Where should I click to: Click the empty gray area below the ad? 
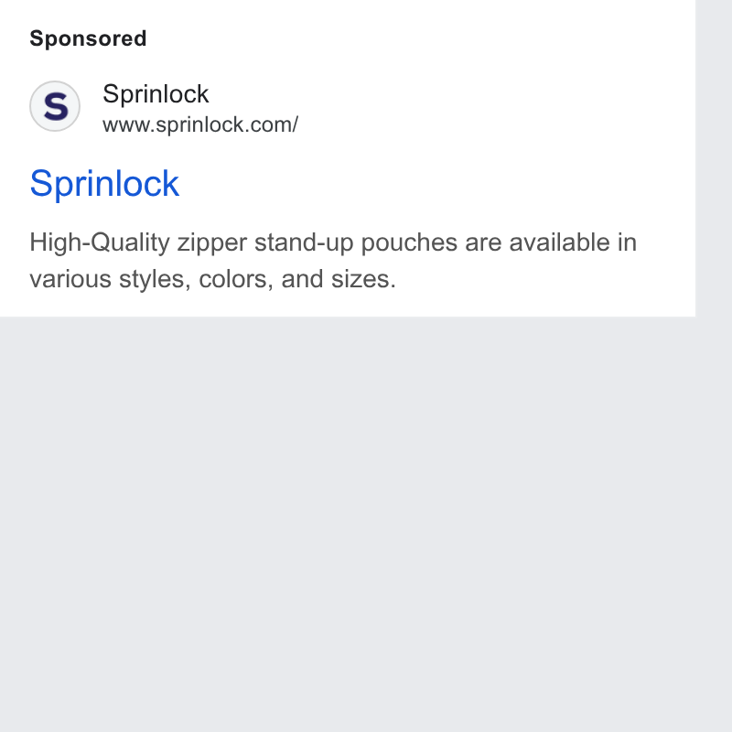point(348,522)
